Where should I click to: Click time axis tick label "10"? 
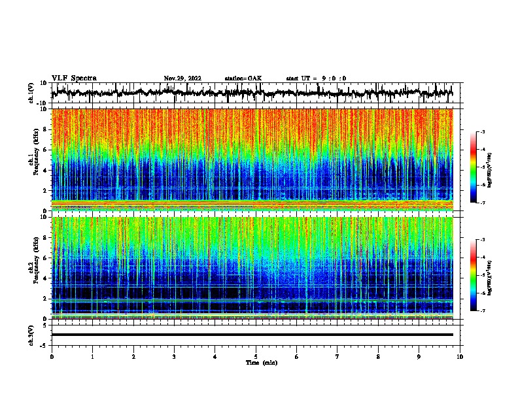coord(460,357)
